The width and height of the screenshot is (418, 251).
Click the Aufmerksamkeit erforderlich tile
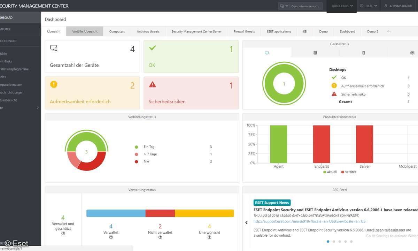pyautogui.click(x=92, y=93)
